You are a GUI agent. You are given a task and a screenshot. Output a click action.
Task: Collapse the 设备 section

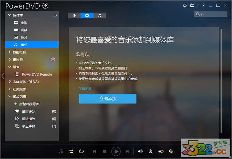(x=10, y=67)
